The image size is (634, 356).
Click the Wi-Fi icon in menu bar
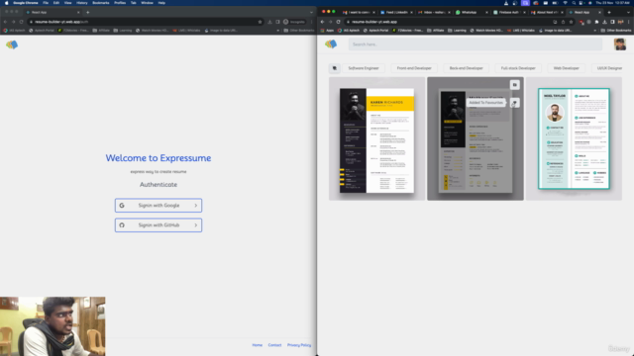coord(566,3)
